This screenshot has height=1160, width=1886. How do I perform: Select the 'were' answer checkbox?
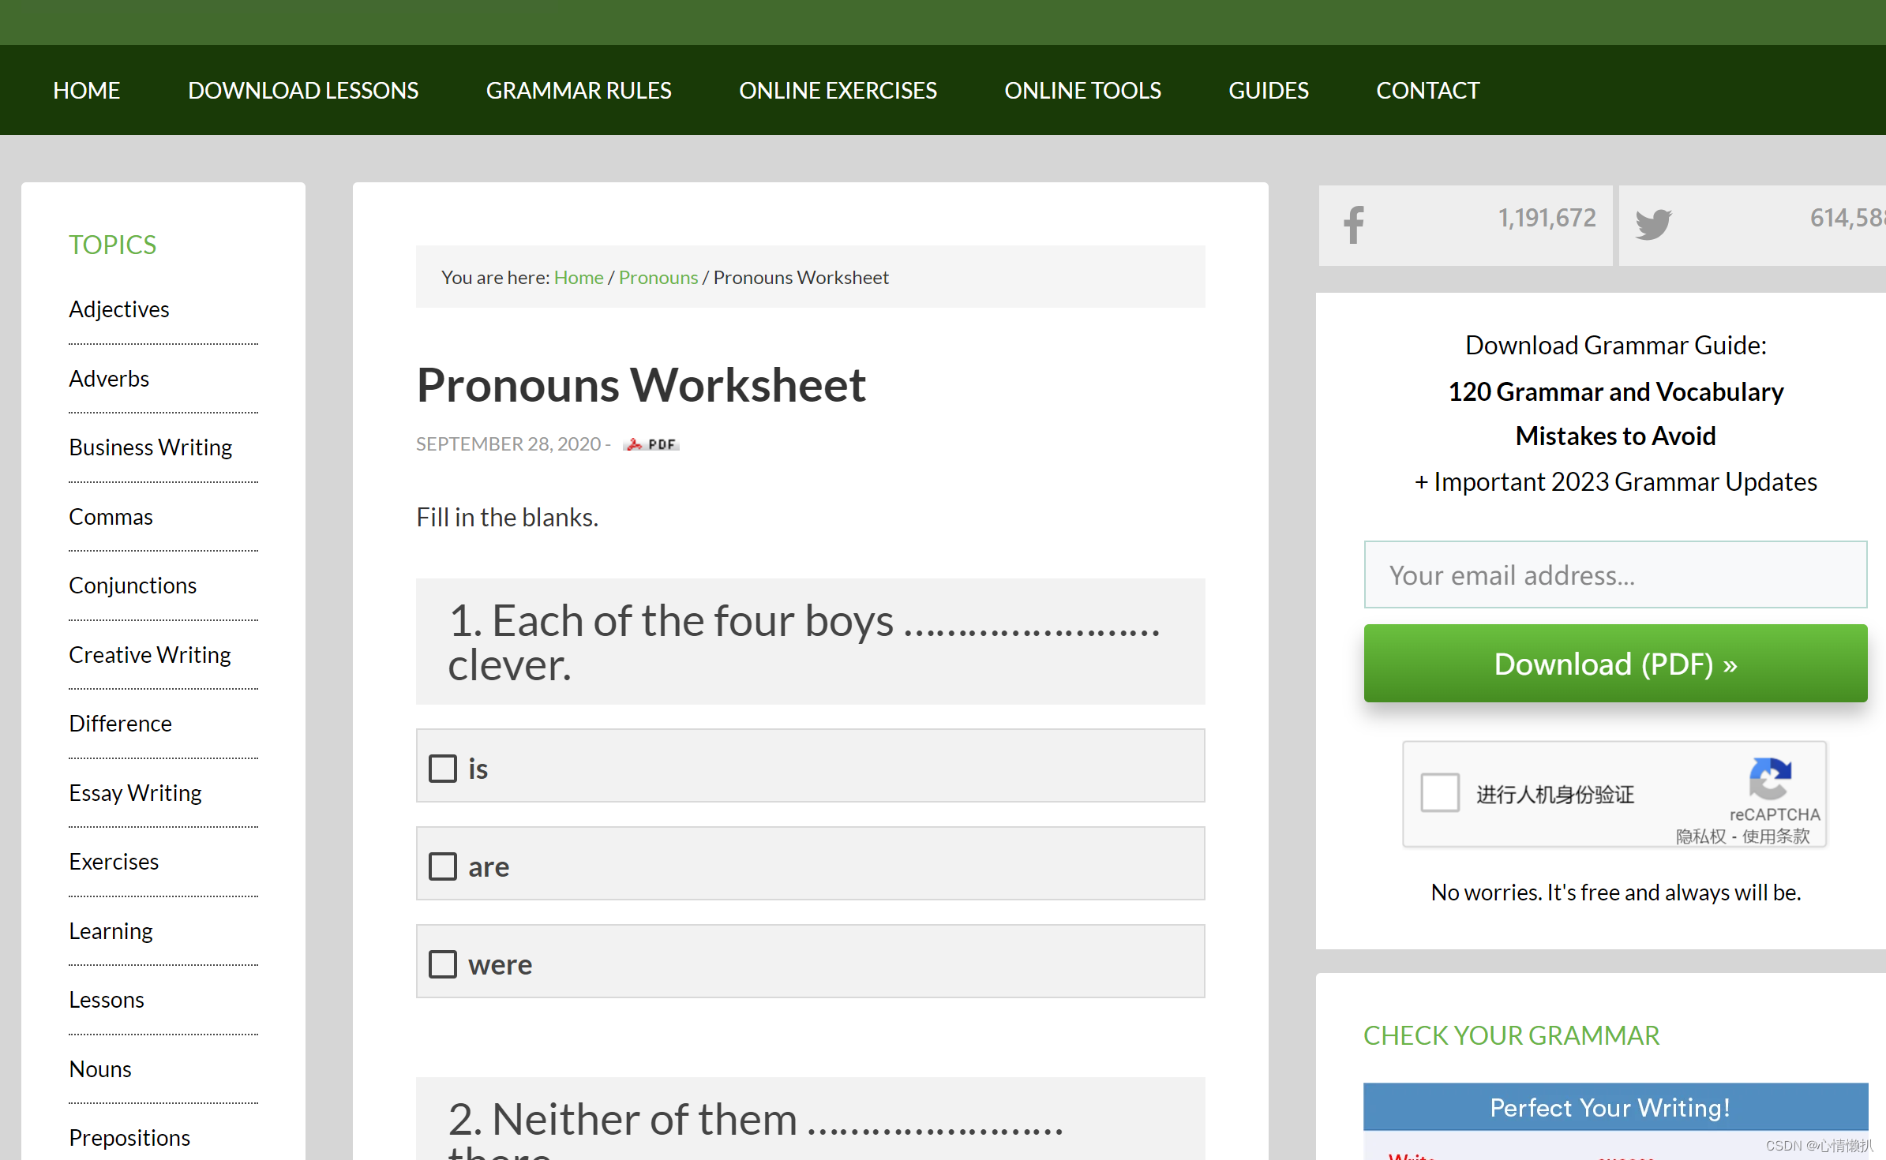pyautogui.click(x=443, y=964)
